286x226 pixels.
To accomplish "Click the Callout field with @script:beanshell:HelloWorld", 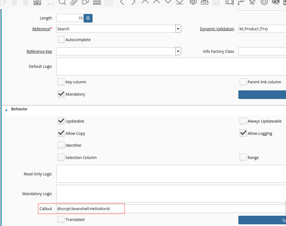I will coord(171,209).
